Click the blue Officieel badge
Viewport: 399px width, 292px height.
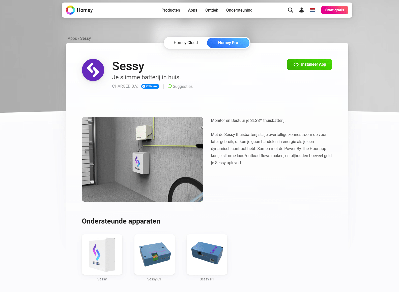(x=150, y=86)
